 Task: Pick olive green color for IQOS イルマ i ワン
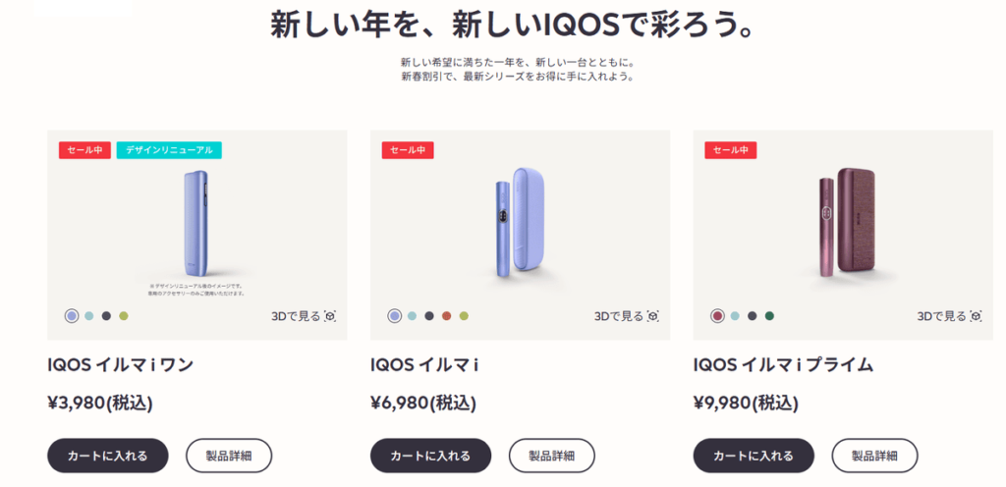pos(124,316)
